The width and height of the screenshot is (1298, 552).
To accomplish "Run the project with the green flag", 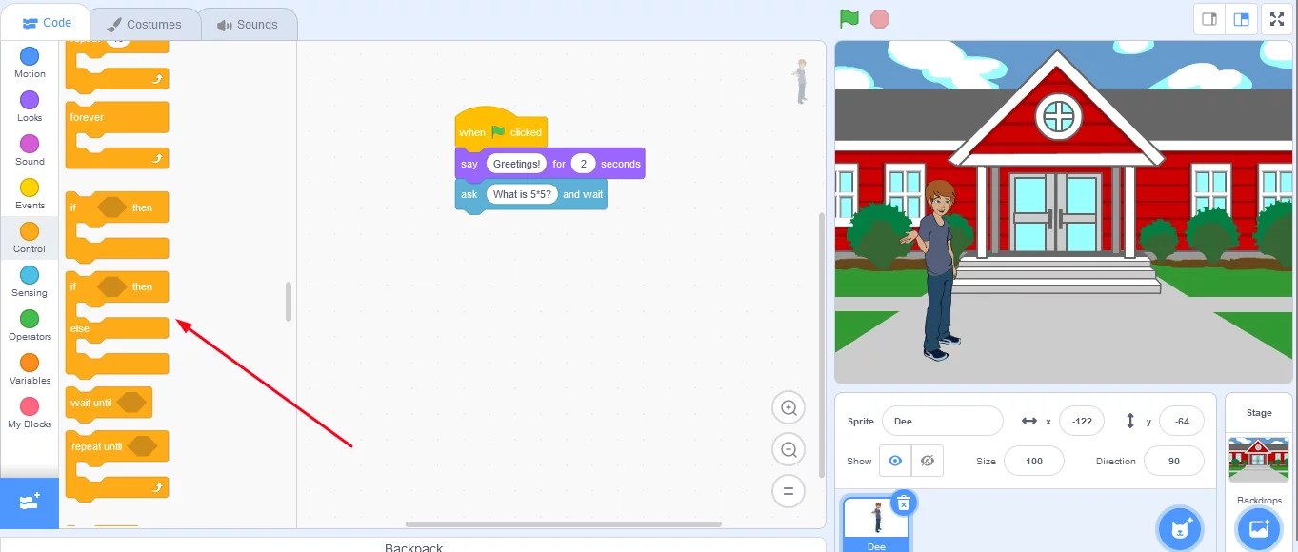I will (x=848, y=18).
